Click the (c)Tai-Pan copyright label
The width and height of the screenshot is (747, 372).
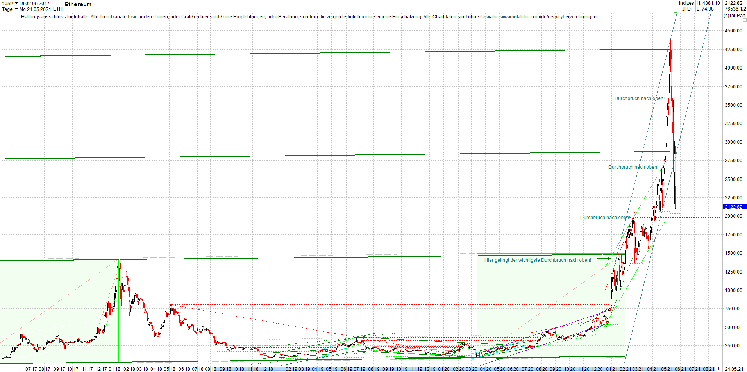point(734,16)
